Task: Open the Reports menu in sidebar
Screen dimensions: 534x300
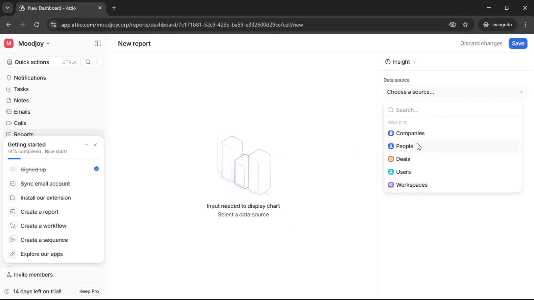Action: click(23, 134)
